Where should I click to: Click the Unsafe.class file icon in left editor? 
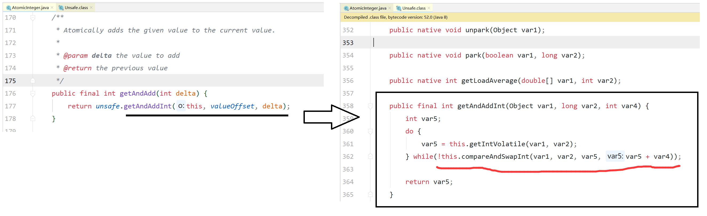(61, 8)
